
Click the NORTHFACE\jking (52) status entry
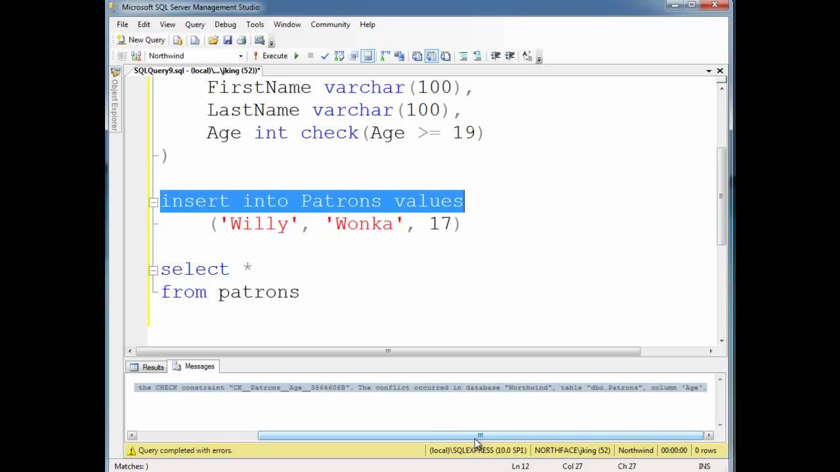[x=572, y=450]
